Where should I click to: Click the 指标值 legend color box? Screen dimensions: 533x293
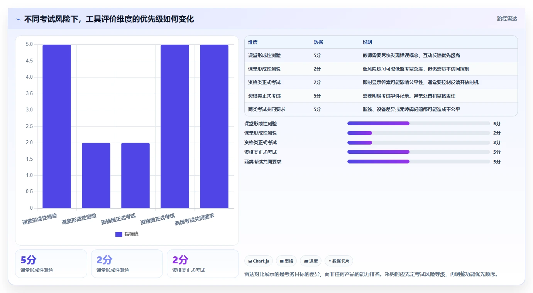pos(119,234)
